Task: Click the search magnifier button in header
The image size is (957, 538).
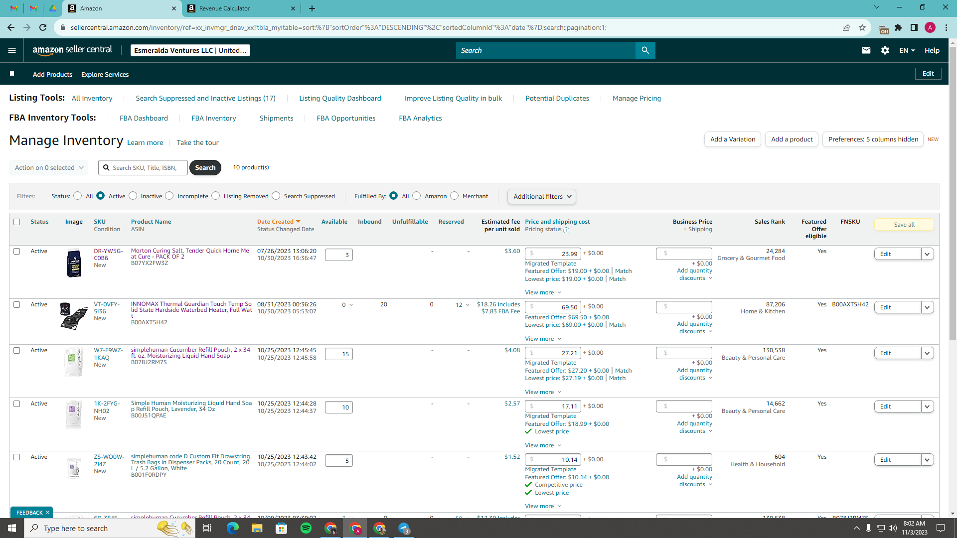Action: pos(645,50)
